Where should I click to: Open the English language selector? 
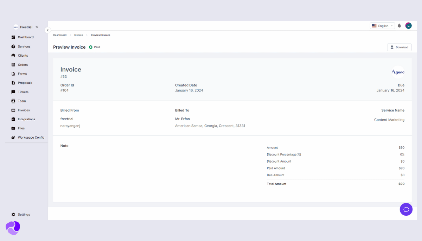[382, 25]
